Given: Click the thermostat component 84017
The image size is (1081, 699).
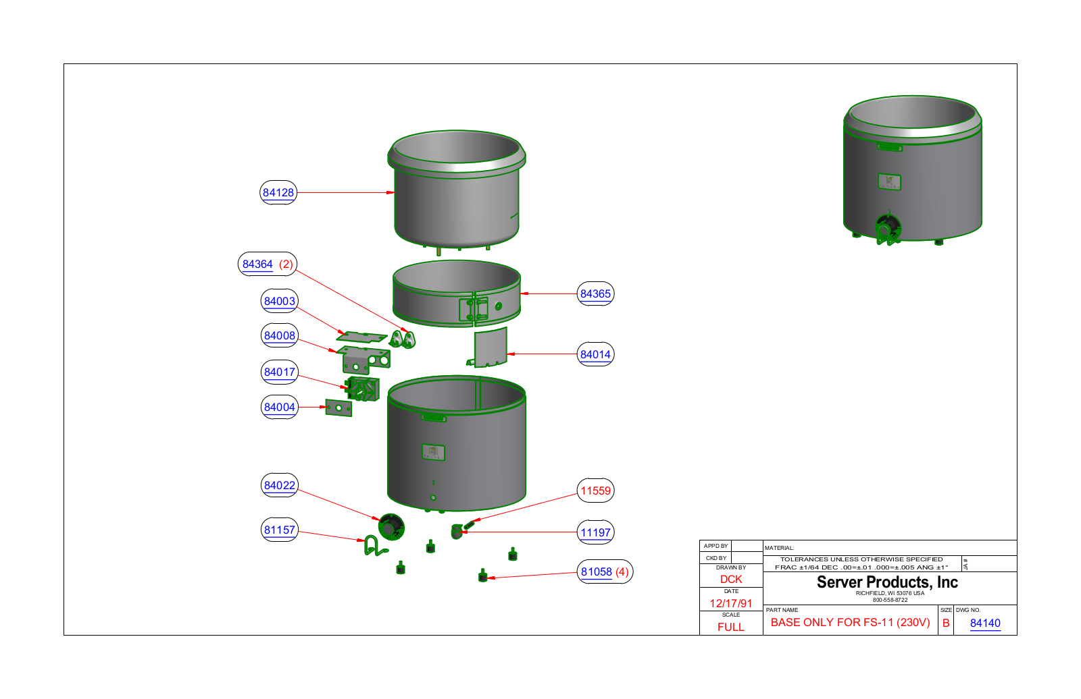Looking at the screenshot, I should 362,389.
